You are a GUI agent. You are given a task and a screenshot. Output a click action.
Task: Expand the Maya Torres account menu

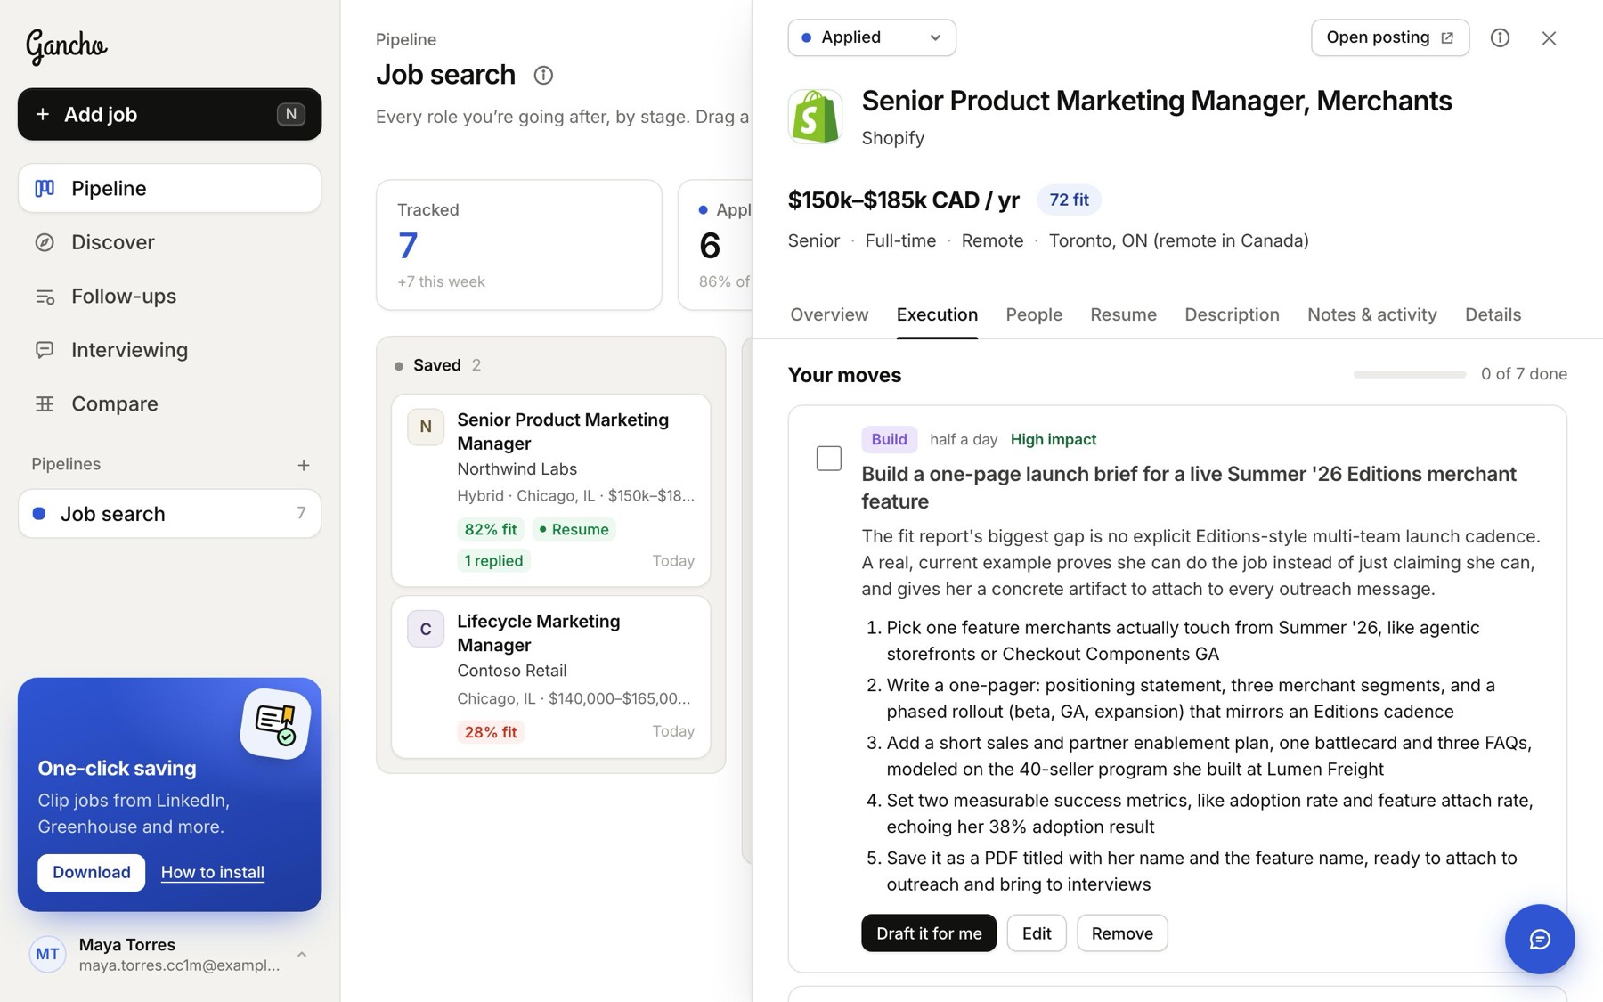click(302, 955)
